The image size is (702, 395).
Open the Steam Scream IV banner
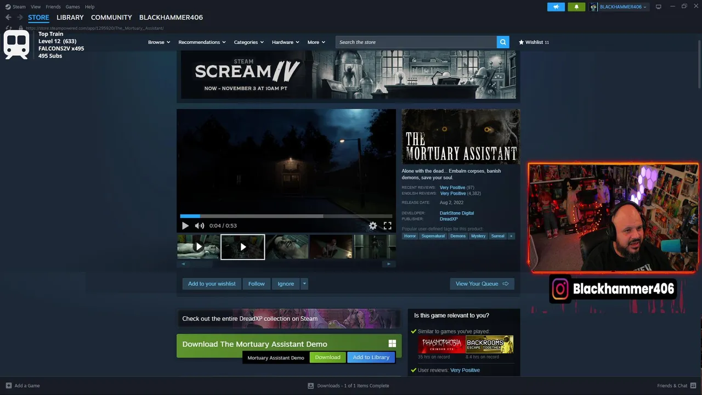pos(348,75)
